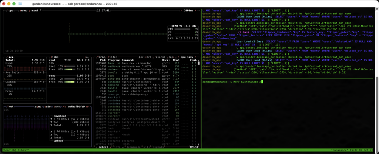
Task: Open the btop menu
Action: [23, 11]
